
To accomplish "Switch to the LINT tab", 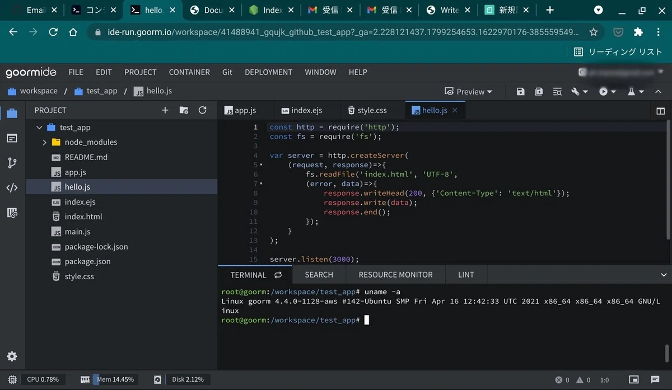I will click(466, 275).
